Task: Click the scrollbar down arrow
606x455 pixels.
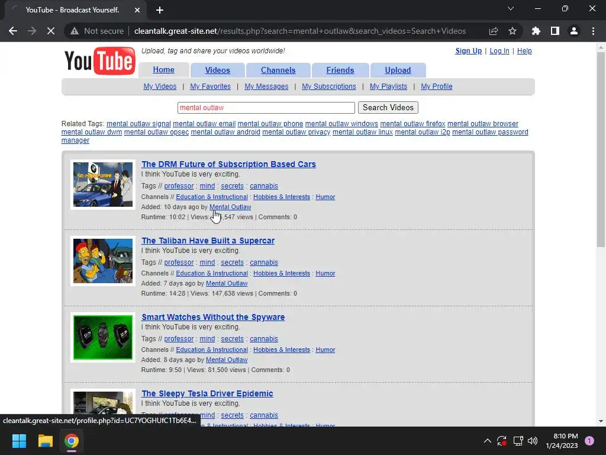Action: click(x=601, y=421)
